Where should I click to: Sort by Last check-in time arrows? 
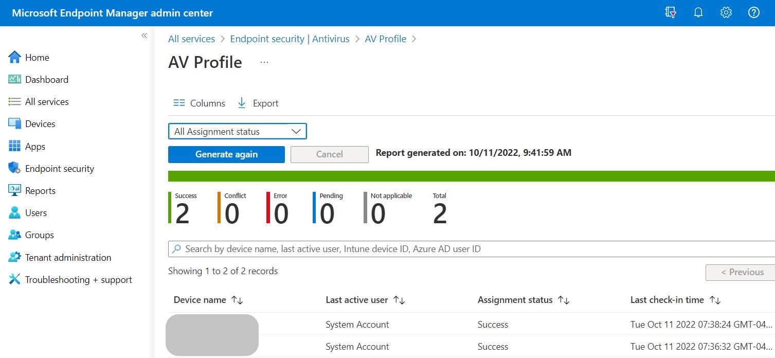[715, 300]
